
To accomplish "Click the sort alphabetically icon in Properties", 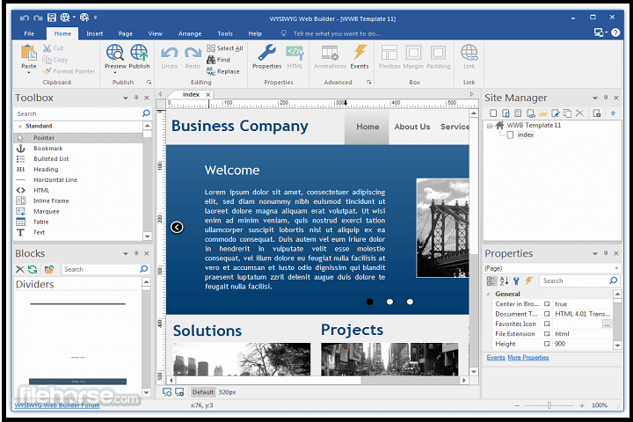I will point(505,280).
